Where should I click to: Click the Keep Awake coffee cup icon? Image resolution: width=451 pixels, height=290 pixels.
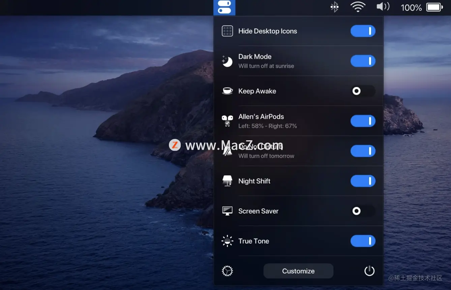228,91
